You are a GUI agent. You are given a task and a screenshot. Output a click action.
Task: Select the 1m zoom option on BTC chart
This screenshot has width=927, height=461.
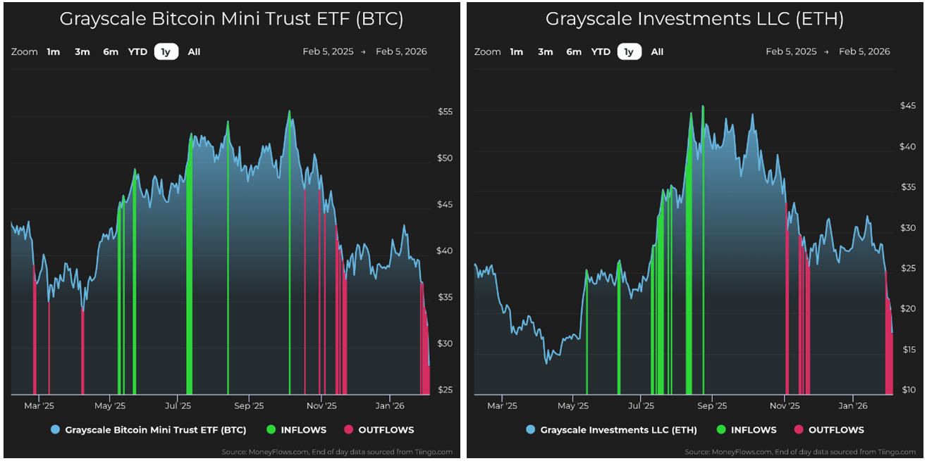coord(53,51)
